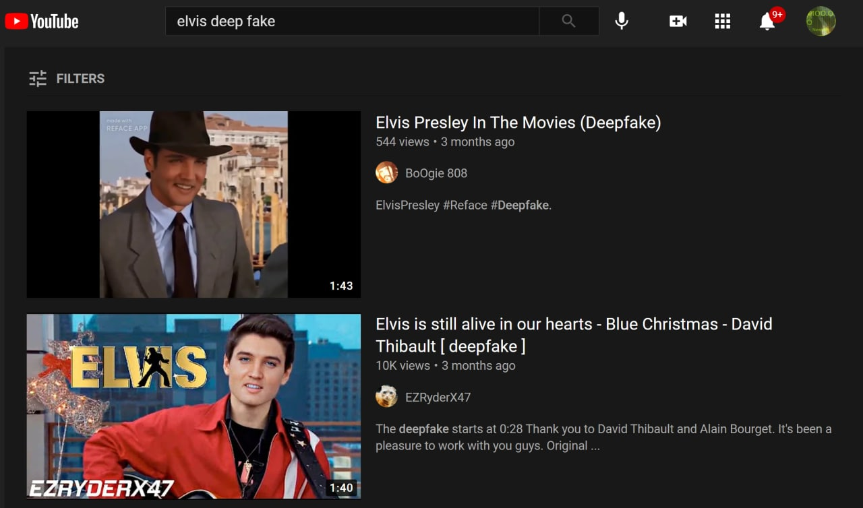Start voice search with the microphone icon
The height and width of the screenshot is (508, 863).
pyautogui.click(x=622, y=21)
